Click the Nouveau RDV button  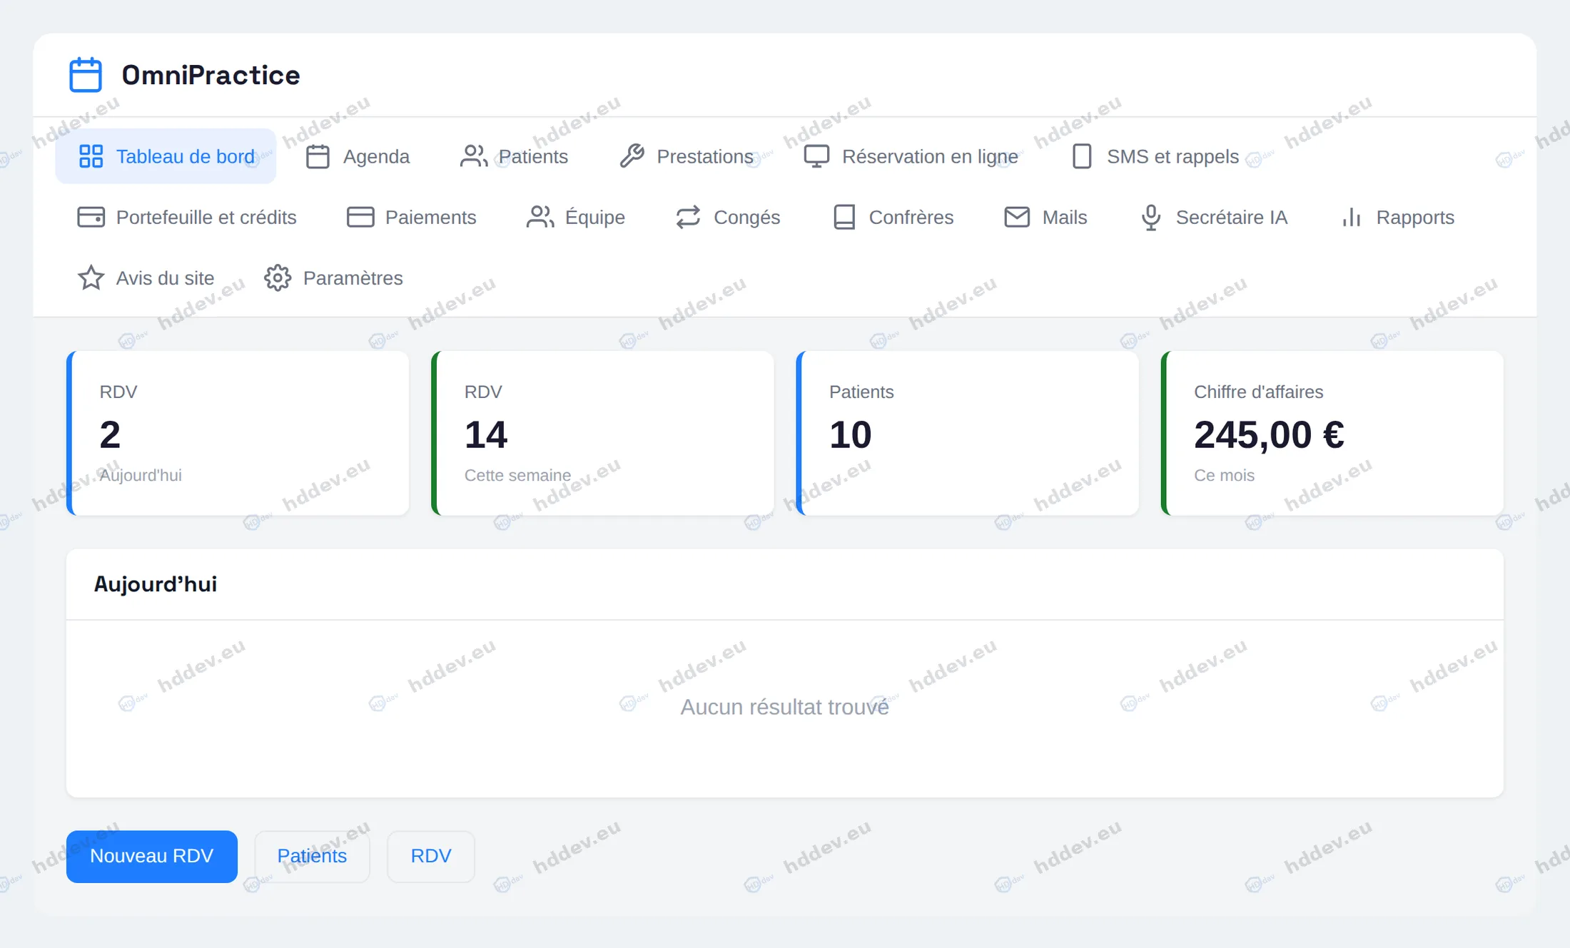(x=152, y=856)
